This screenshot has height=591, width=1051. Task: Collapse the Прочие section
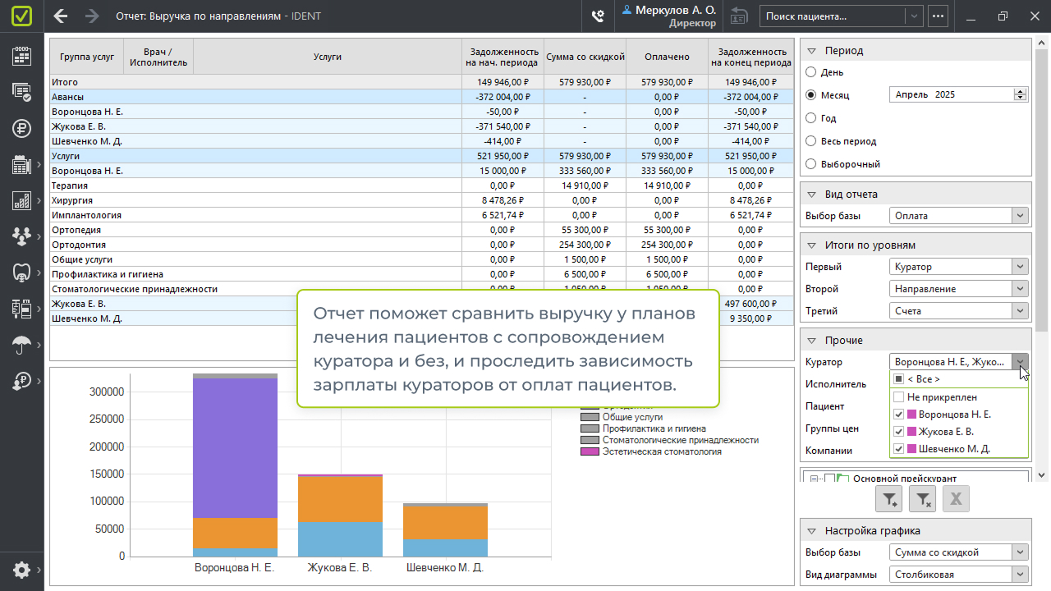[x=811, y=341]
